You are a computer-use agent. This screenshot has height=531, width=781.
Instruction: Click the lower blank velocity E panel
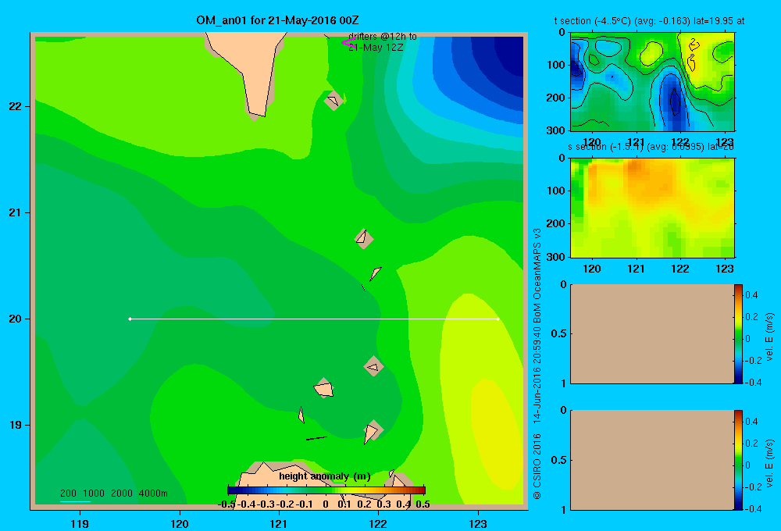click(x=651, y=460)
